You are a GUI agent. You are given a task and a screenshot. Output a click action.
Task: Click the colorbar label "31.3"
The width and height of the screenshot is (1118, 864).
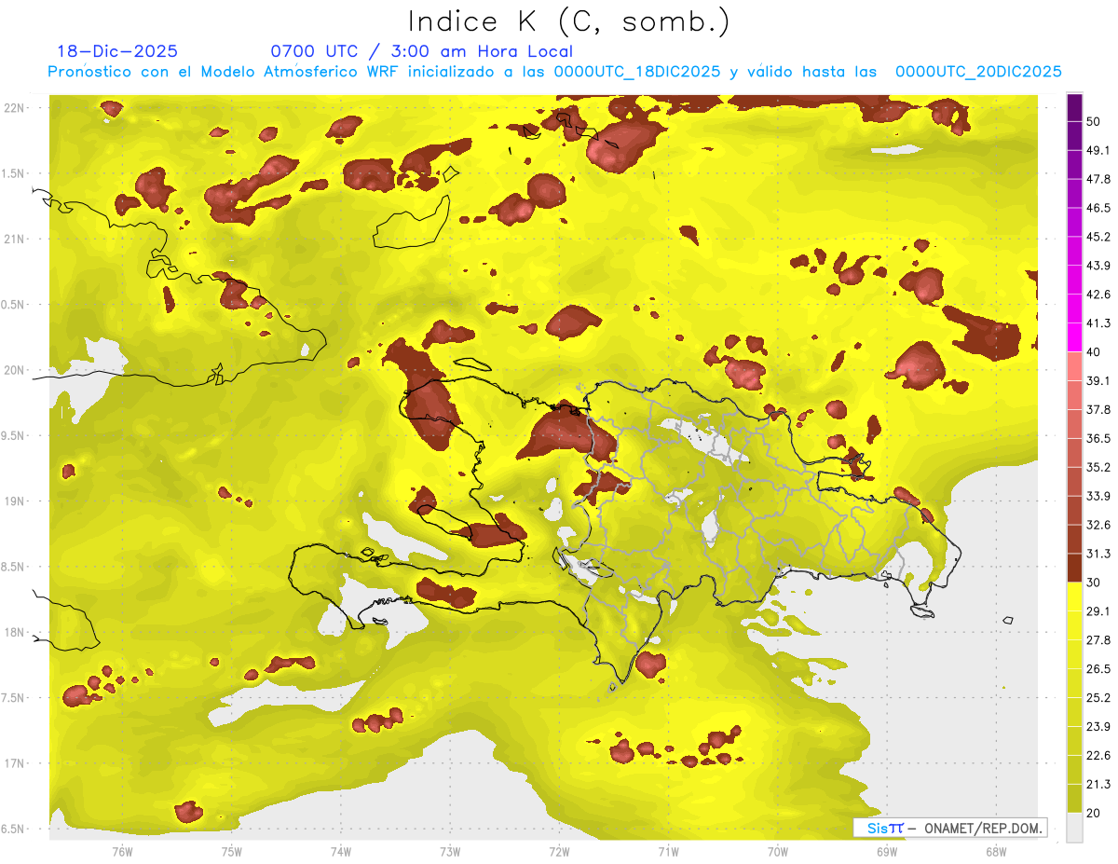click(x=1098, y=554)
